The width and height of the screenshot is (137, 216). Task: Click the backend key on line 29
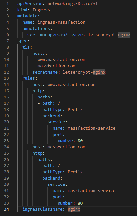pos(51,178)
